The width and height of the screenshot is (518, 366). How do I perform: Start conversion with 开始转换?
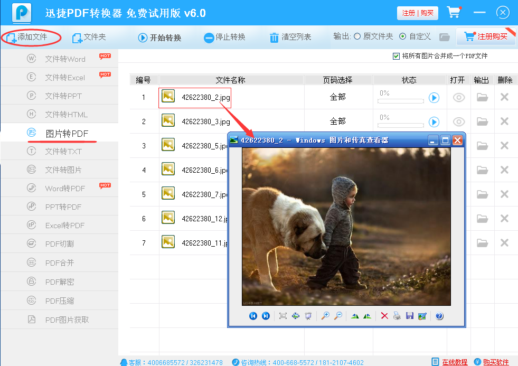159,37
